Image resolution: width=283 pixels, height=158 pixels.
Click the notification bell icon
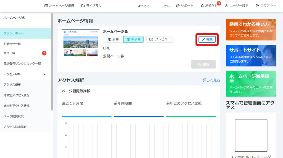tap(202, 6)
